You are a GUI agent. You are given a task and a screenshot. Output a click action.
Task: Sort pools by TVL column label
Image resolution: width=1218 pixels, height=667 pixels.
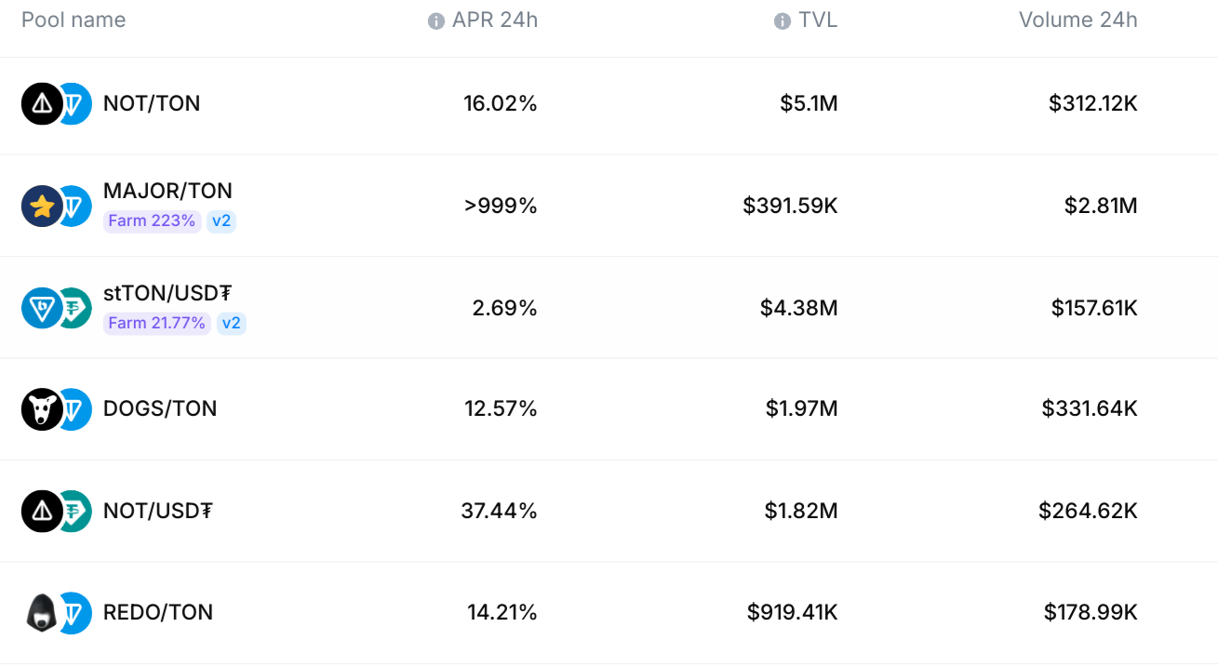click(x=818, y=20)
